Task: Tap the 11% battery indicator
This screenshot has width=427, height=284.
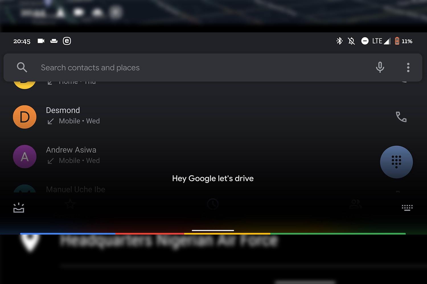Action: [403, 41]
